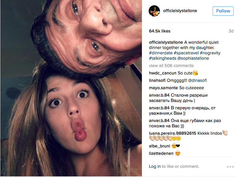Open lizettedenen commenter profile
This screenshot has height=177, width=236.
pos(161,153)
